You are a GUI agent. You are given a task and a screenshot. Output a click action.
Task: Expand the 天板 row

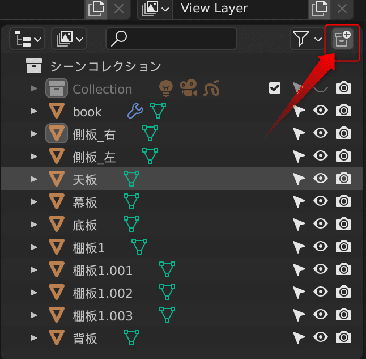pyautogui.click(x=34, y=179)
